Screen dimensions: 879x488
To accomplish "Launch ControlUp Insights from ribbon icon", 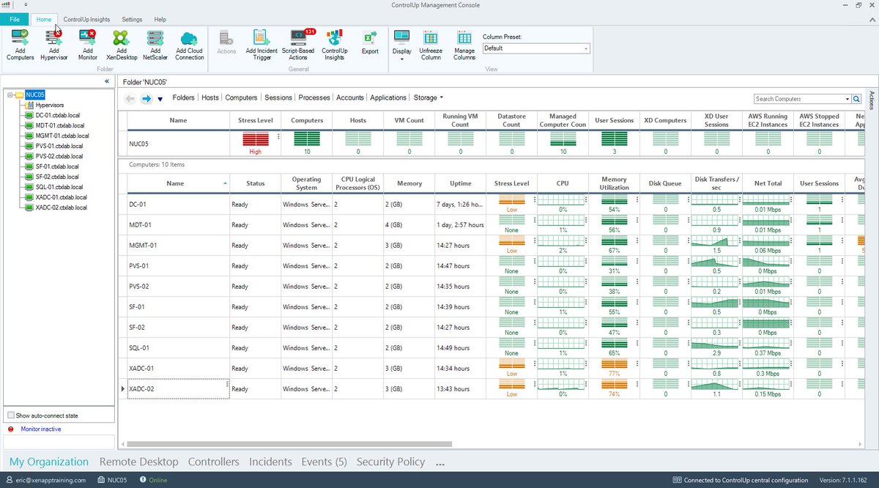I will (335, 37).
